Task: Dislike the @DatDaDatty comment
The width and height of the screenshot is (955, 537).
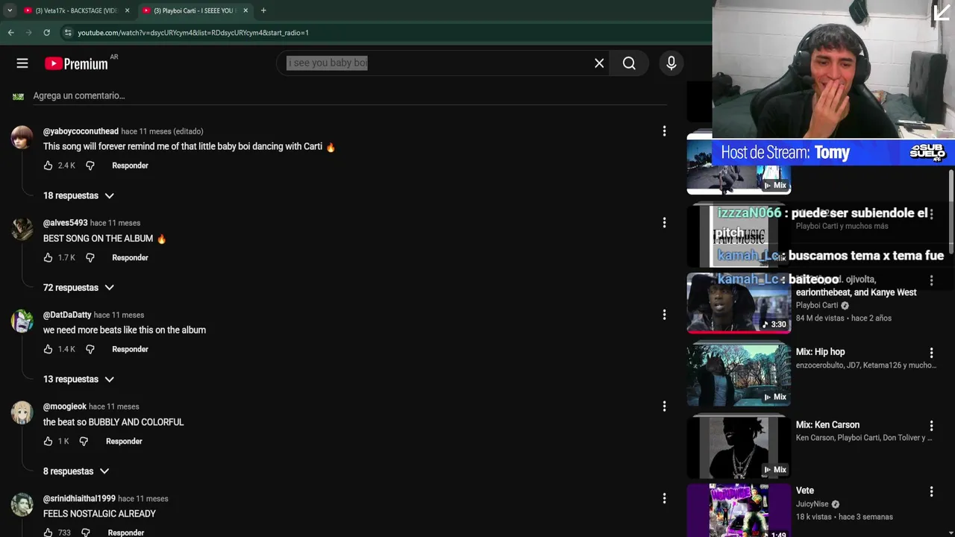Action: click(x=90, y=350)
